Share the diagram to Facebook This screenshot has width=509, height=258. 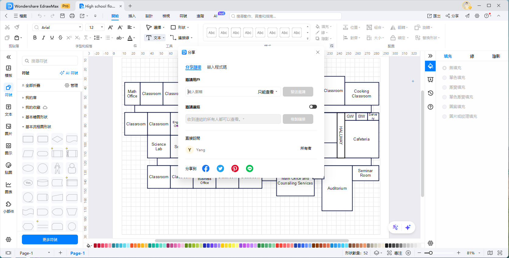[x=206, y=168]
